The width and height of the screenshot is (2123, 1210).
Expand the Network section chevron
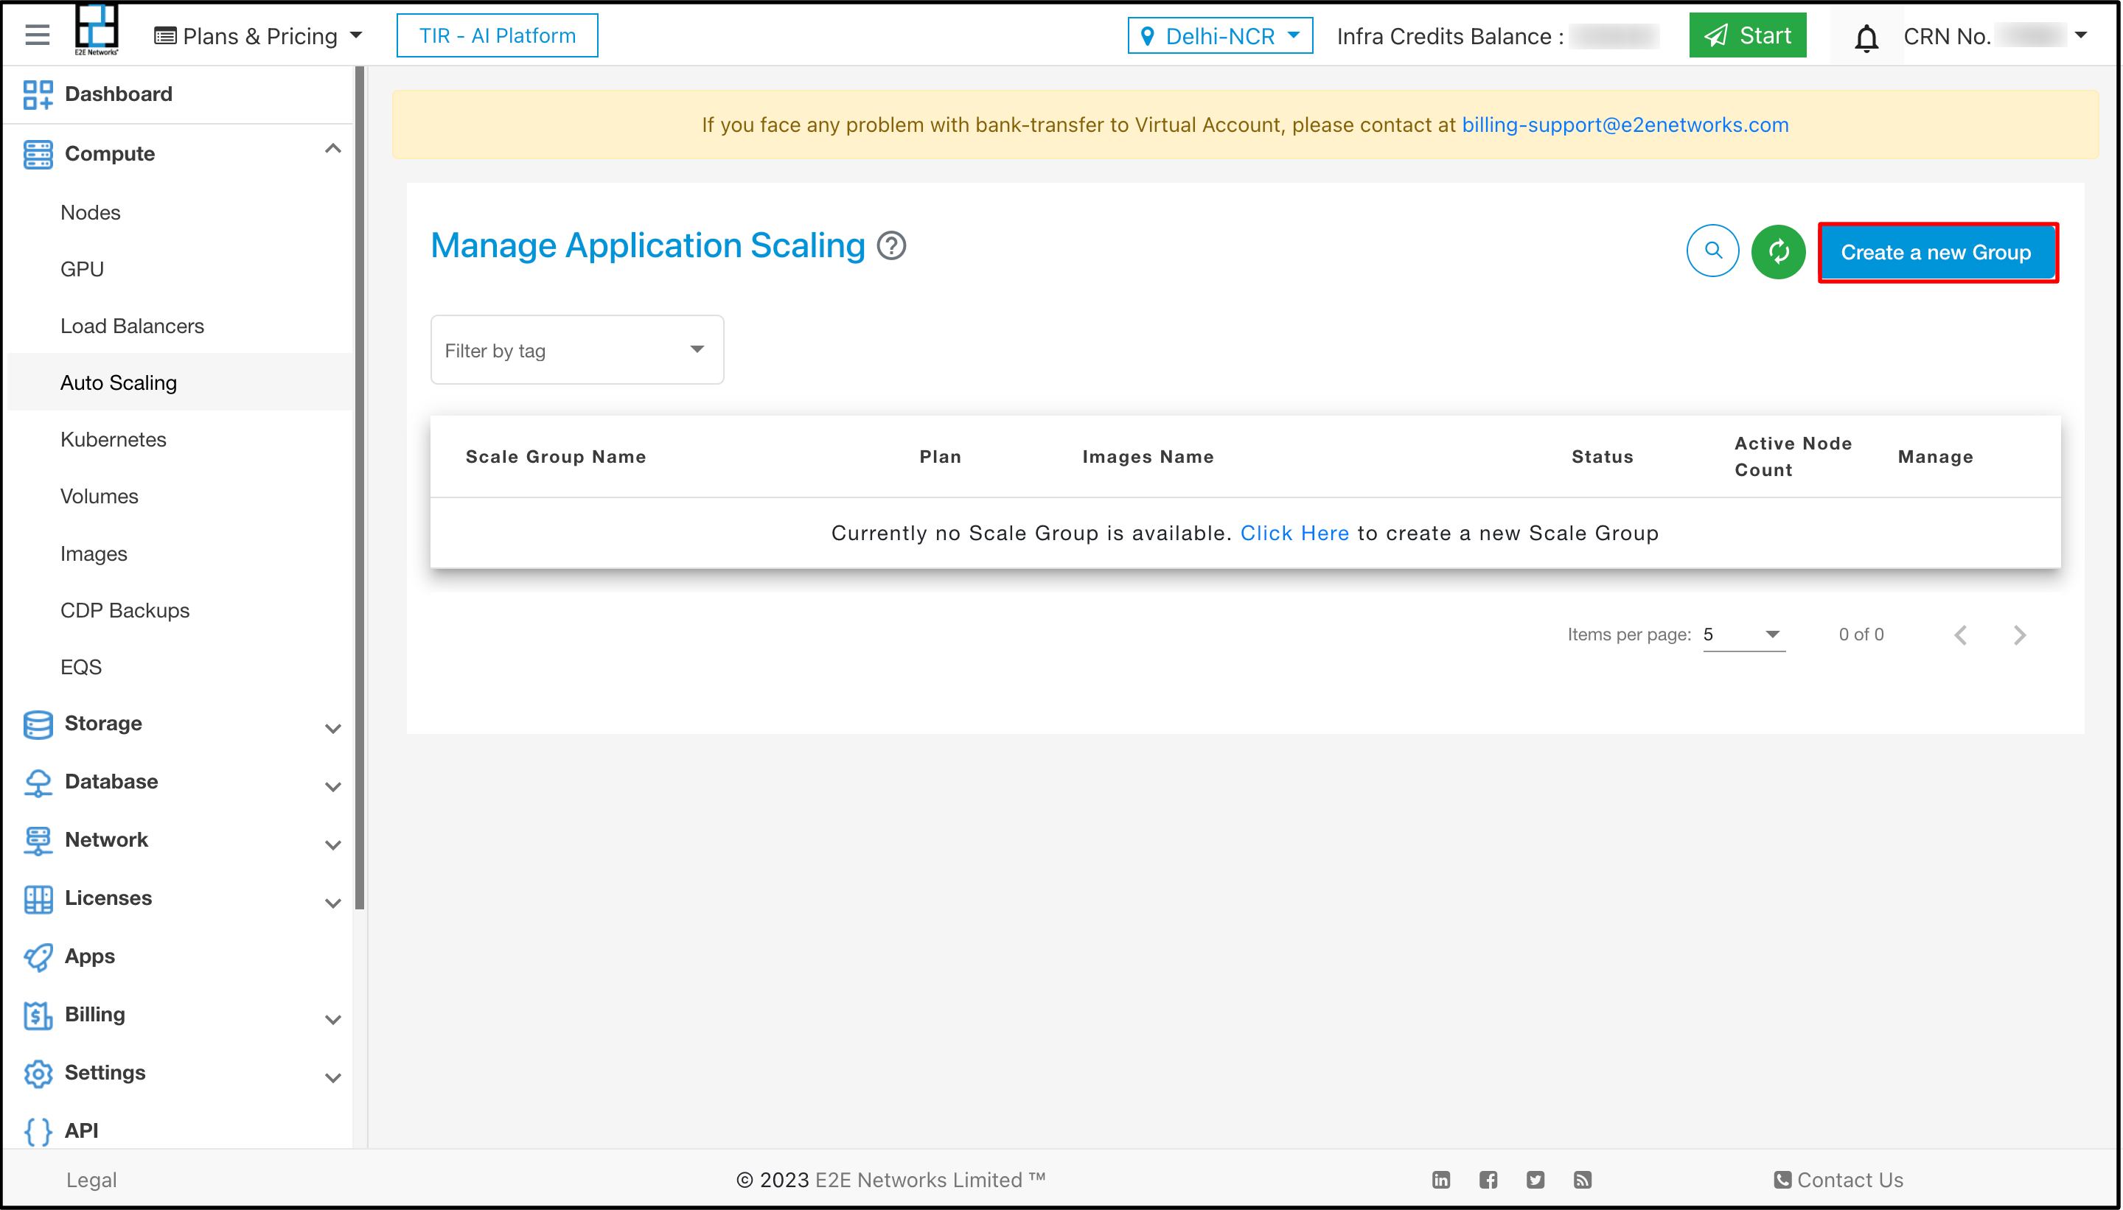(332, 846)
